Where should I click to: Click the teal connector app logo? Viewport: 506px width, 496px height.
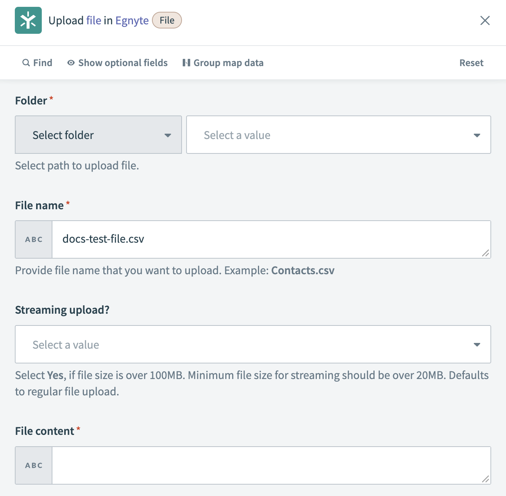28,21
